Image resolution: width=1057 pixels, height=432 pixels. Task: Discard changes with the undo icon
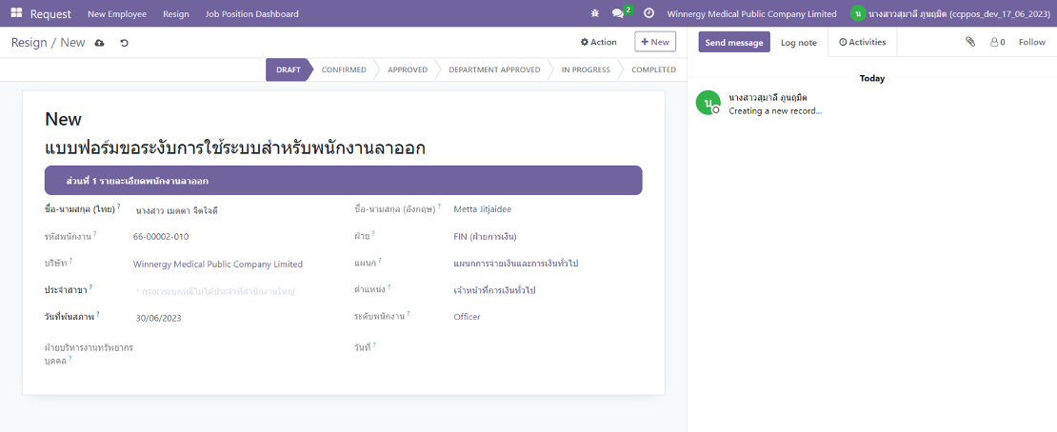click(x=124, y=43)
